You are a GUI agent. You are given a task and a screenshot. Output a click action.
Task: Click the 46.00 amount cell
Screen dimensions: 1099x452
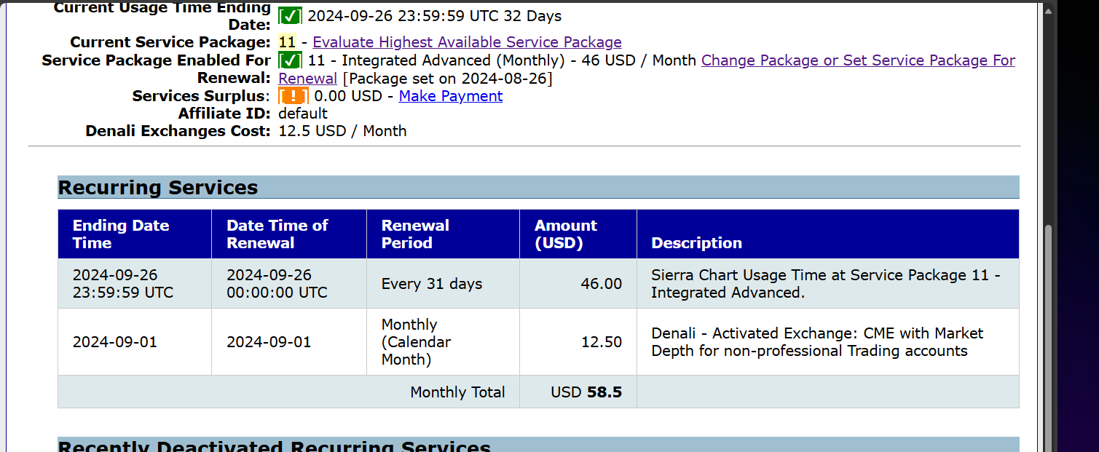point(601,284)
